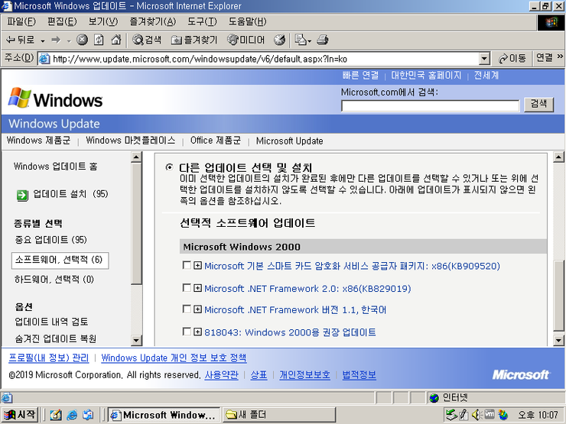The image size is (566, 424).
Task: Click the main pane scroll down arrow
Action: click(x=558, y=340)
